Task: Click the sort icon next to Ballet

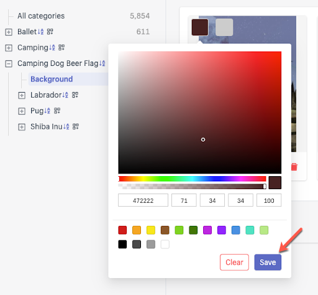Action: point(40,32)
